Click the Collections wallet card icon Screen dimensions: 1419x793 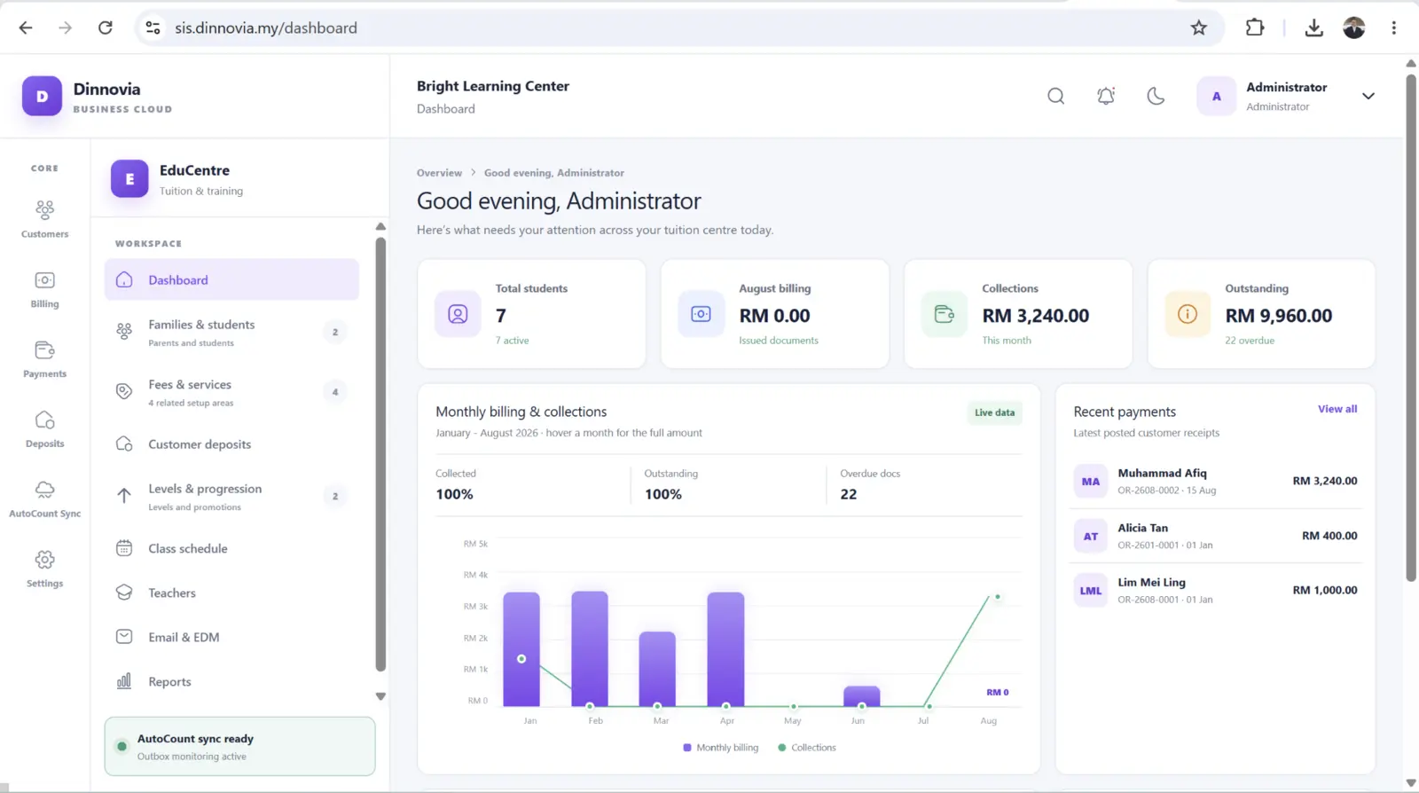coord(945,314)
